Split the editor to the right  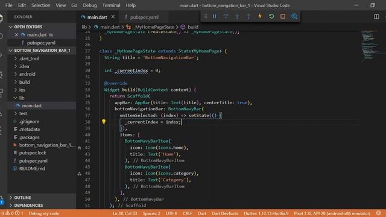[376, 17]
